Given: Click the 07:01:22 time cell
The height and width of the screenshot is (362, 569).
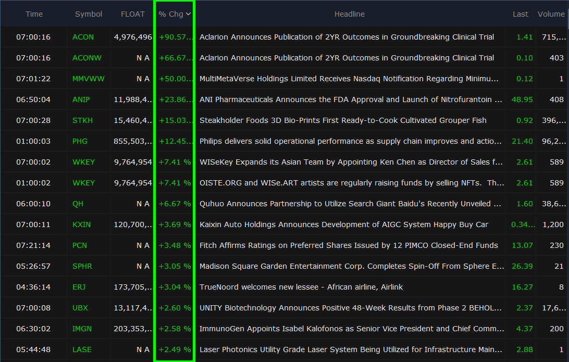Looking at the screenshot, I should coord(33,79).
